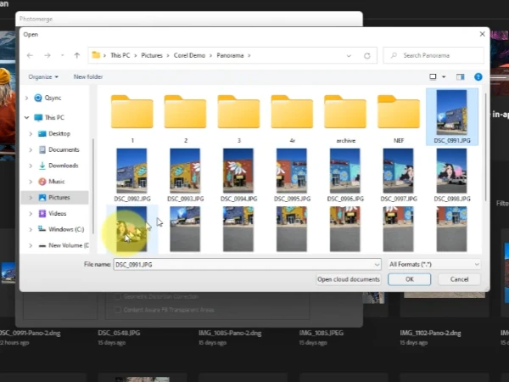Viewport: 509px width, 382px height.
Task: Open the Organize menu
Action: coord(43,77)
